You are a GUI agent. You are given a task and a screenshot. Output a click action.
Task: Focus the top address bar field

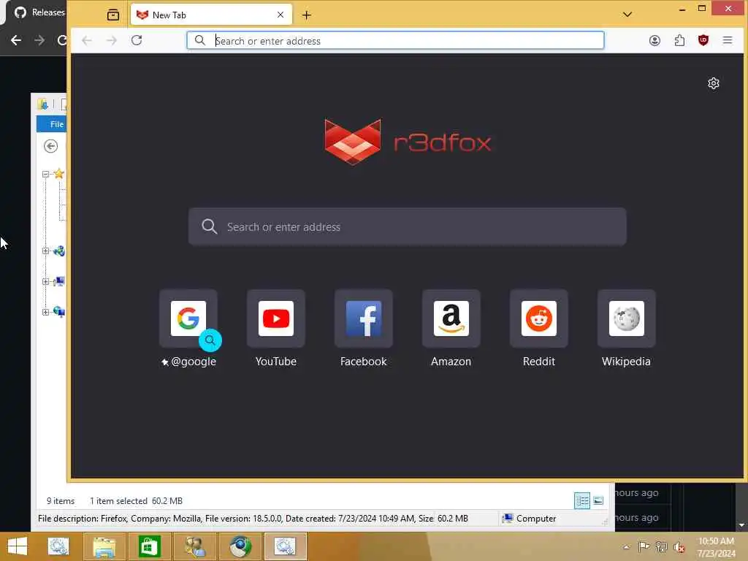pyautogui.click(x=395, y=41)
